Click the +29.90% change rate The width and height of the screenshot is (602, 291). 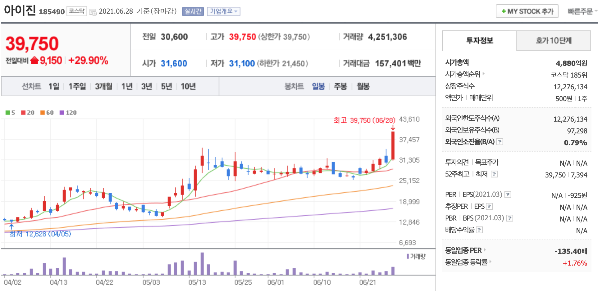[x=88, y=60]
